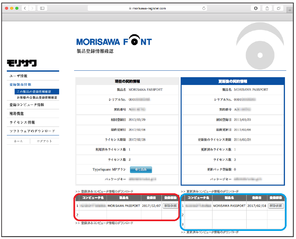Click 登録済みコンピュータ情報のダウンロード link above the table
296x239 pixels.
tap(107, 191)
